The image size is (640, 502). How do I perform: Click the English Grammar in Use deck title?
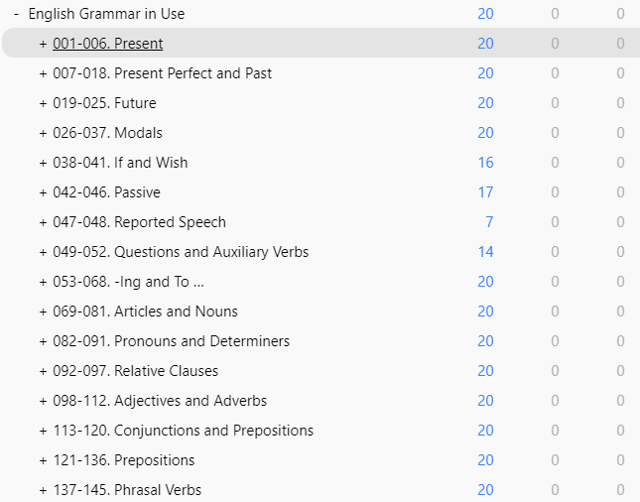click(x=106, y=14)
